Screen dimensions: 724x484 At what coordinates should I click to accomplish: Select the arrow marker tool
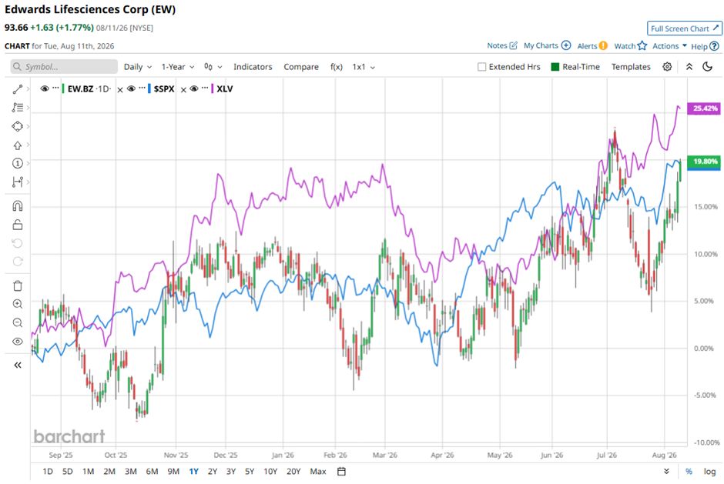coord(18,145)
